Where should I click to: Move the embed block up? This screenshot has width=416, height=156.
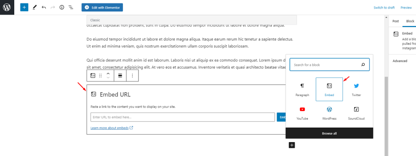tap(108, 74)
